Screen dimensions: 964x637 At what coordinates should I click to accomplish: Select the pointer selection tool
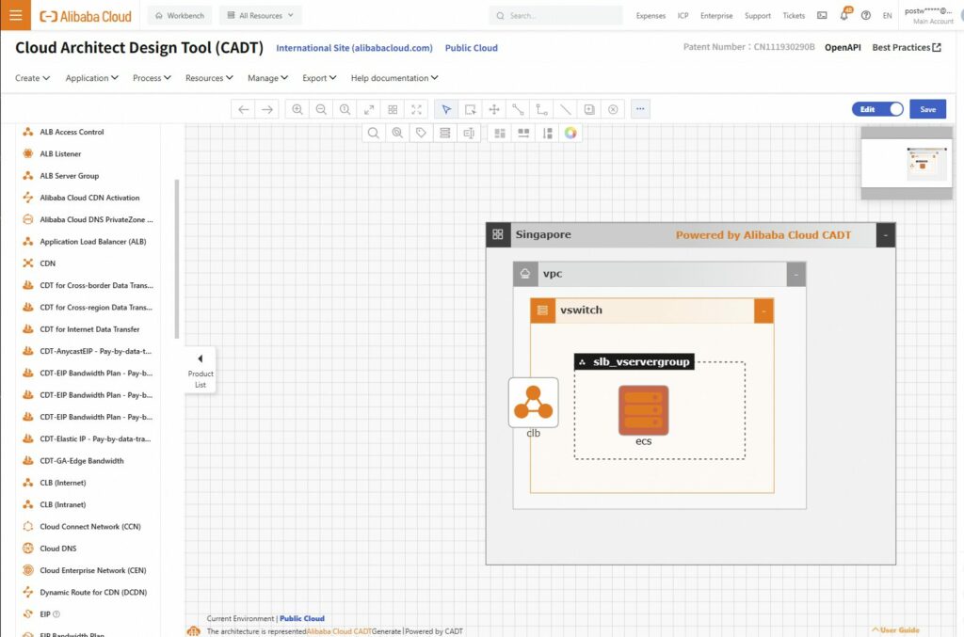tap(446, 109)
